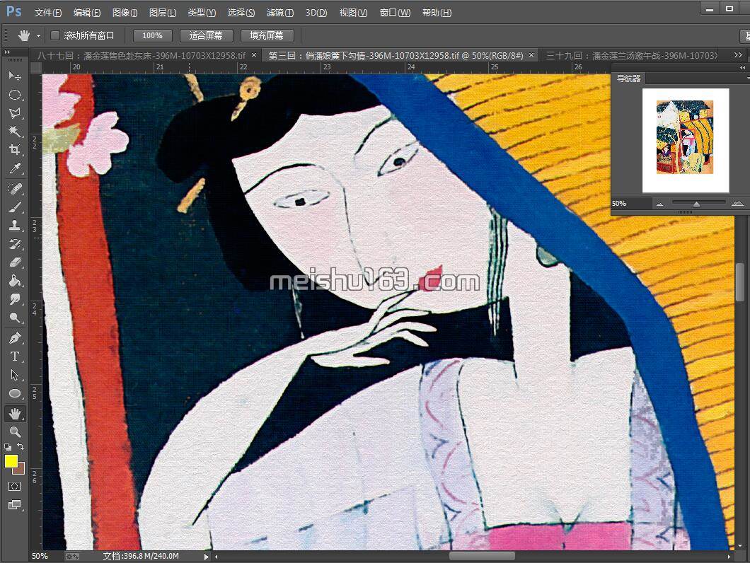Open the 图像(I) menu

pyautogui.click(x=125, y=13)
